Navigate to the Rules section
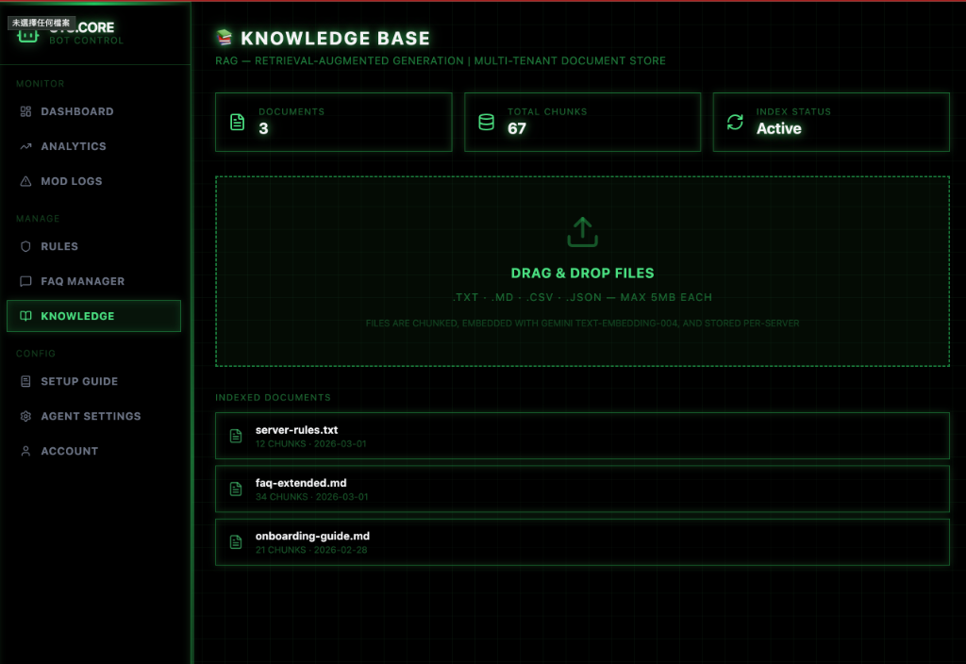This screenshot has height=664, width=966. point(58,246)
